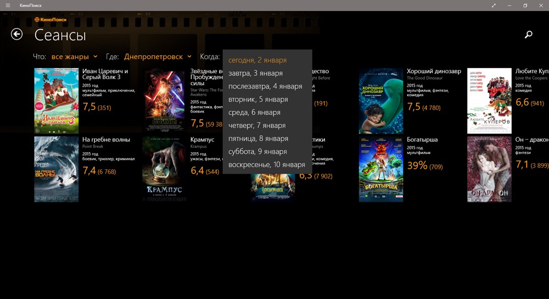The image size is (549, 299).
Task: Open search with the magnifier icon
Action: [x=528, y=34]
